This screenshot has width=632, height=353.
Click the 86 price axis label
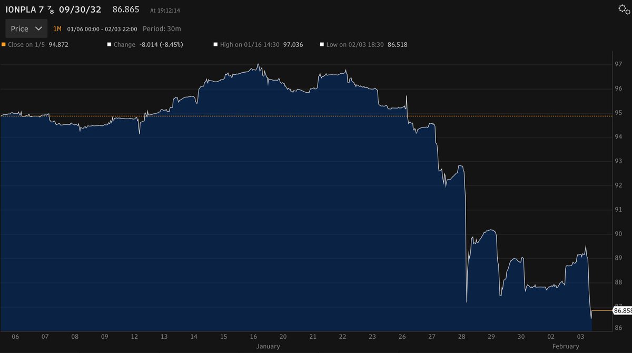pos(619,328)
